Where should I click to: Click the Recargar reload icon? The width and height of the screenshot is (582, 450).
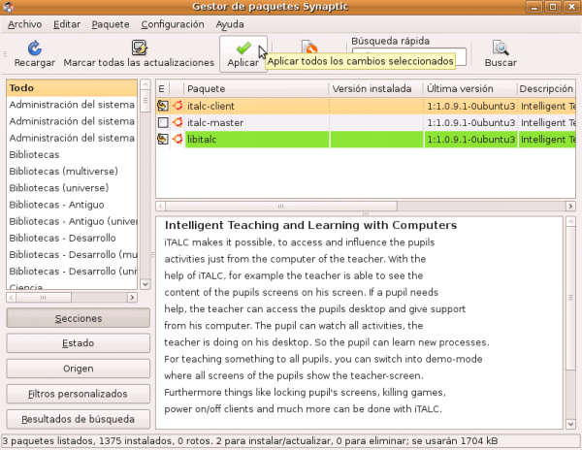[34, 48]
